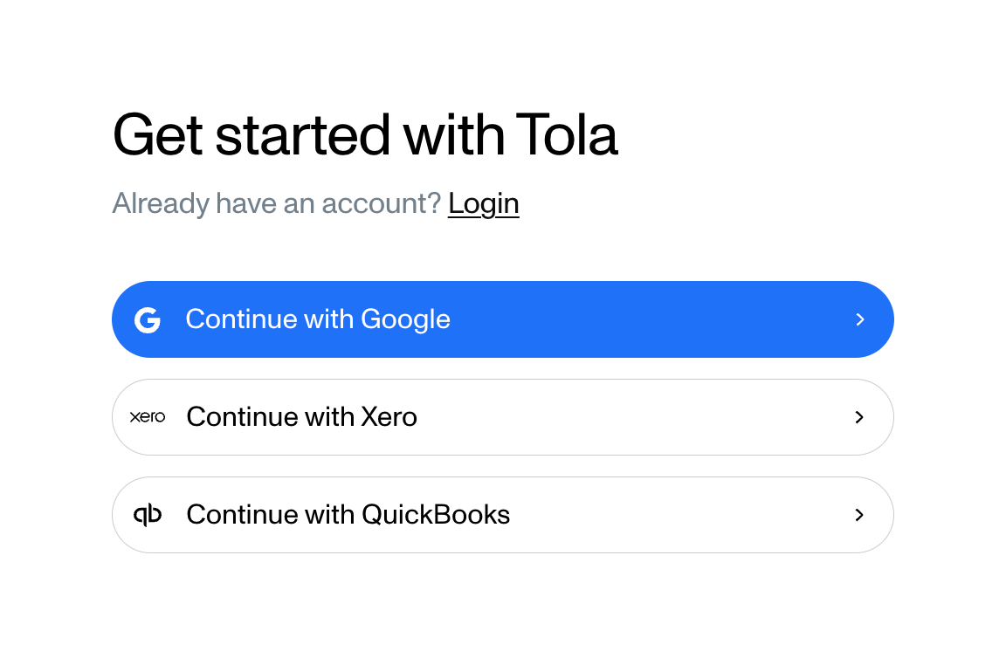Click the blue Google sign-in pill button
This screenshot has height=665, width=1006.
coord(502,319)
